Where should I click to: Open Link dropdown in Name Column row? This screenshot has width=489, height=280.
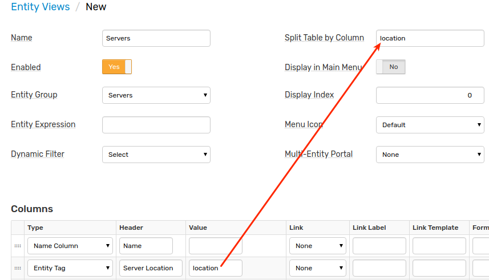tap(317, 246)
